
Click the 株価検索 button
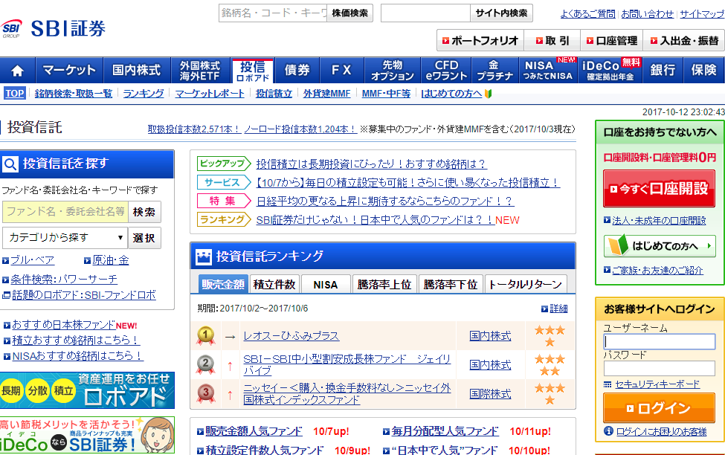350,13
